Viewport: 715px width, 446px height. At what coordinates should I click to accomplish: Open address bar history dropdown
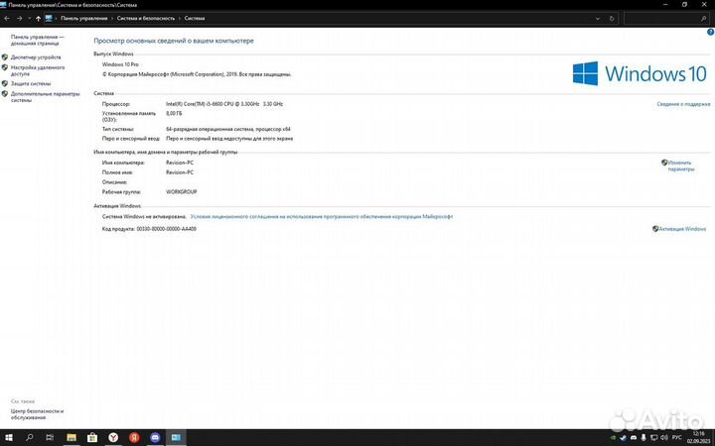pos(598,19)
